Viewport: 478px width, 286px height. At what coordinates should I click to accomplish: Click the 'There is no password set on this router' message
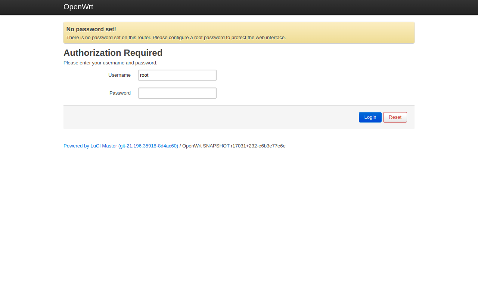pos(176,38)
